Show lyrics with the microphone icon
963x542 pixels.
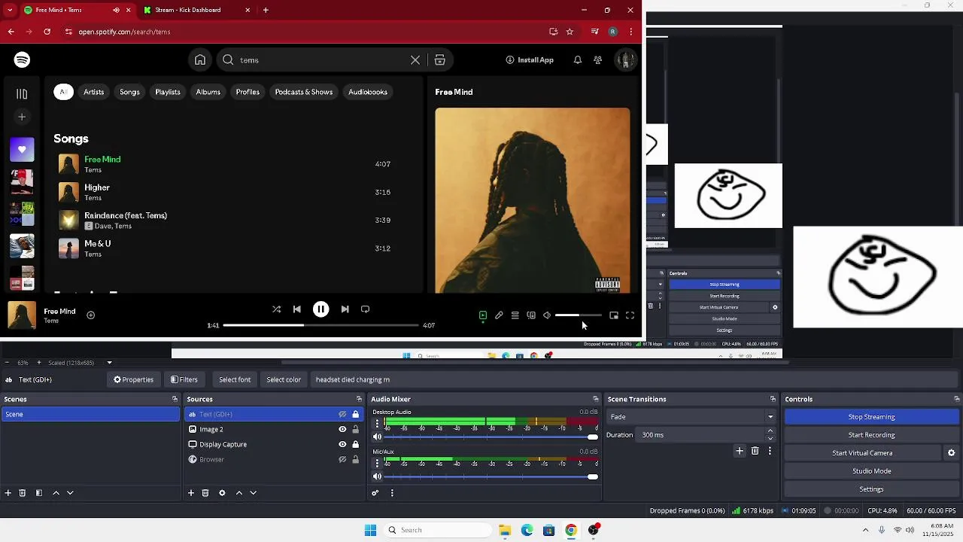pyautogui.click(x=499, y=315)
